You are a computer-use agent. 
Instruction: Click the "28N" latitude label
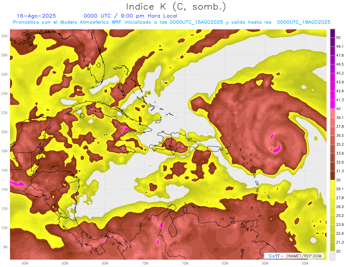coord(5,55)
